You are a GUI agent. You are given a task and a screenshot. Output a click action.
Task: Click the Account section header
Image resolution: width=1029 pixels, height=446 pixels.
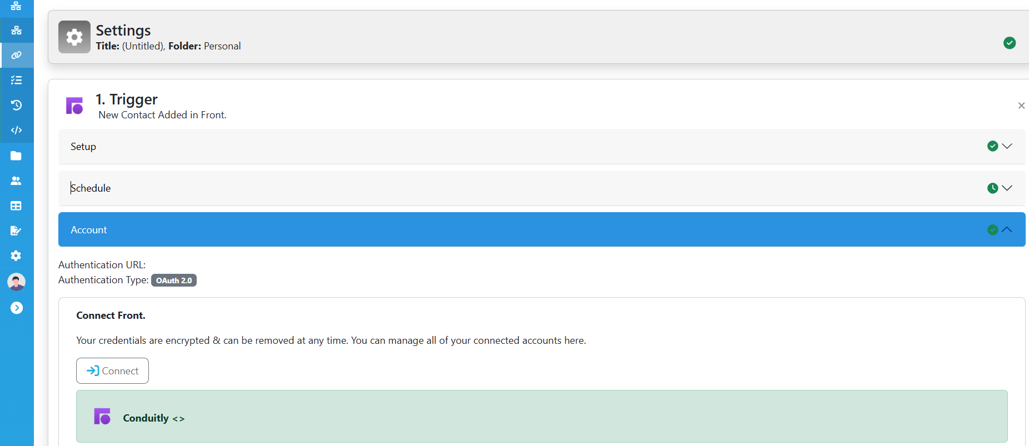[x=542, y=229]
